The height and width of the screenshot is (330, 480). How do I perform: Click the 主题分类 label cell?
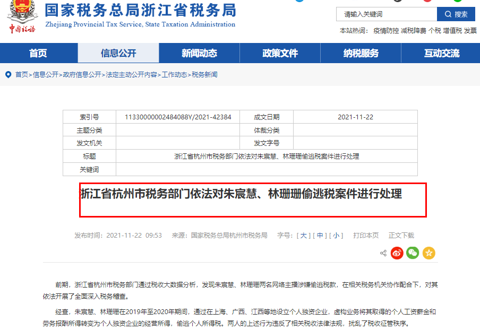89,131
